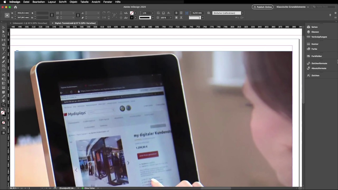Close the Digital-Termial.indd tab
The height and width of the screenshot is (190, 338).
pyautogui.click(x=53, y=23)
